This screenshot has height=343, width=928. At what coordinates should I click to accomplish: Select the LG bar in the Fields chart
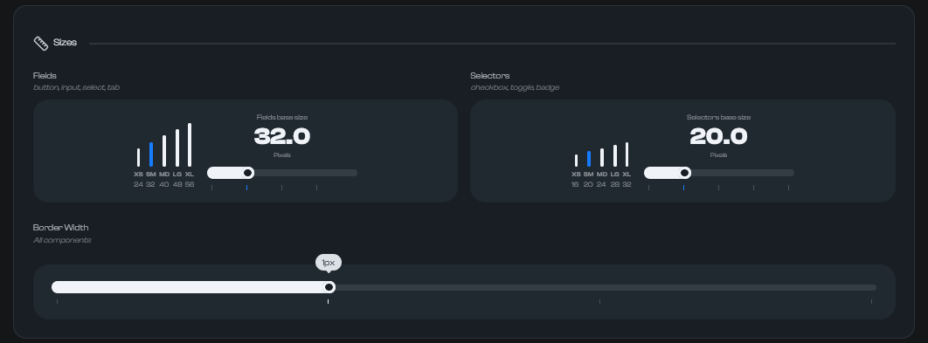(177, 147)
